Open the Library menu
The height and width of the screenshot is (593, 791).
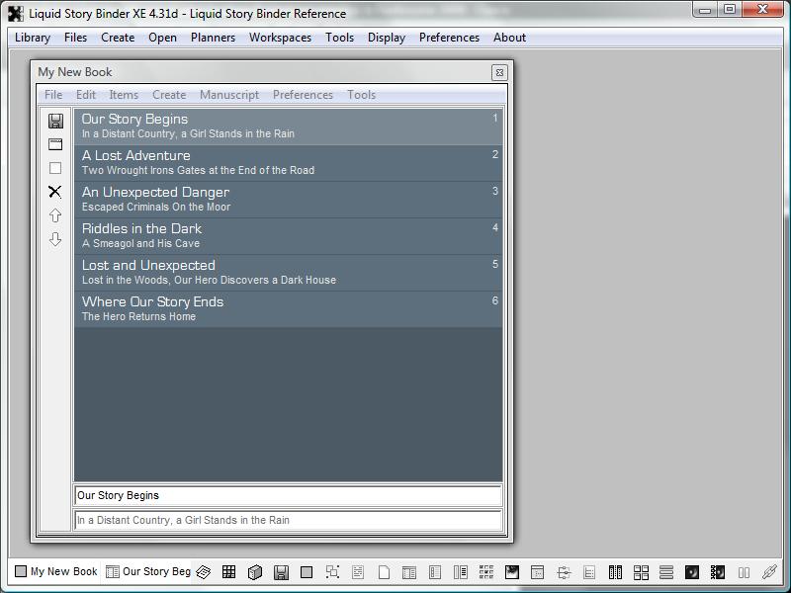pyautogui.click(x=33, y=38)
